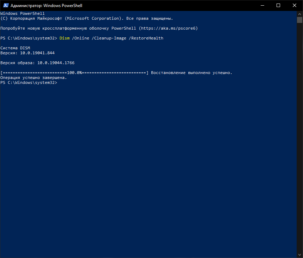Click the vertical scrollbar thumb
Image resolution: width=303 pixels, height=258 pixels.
[x=299, y=20]
